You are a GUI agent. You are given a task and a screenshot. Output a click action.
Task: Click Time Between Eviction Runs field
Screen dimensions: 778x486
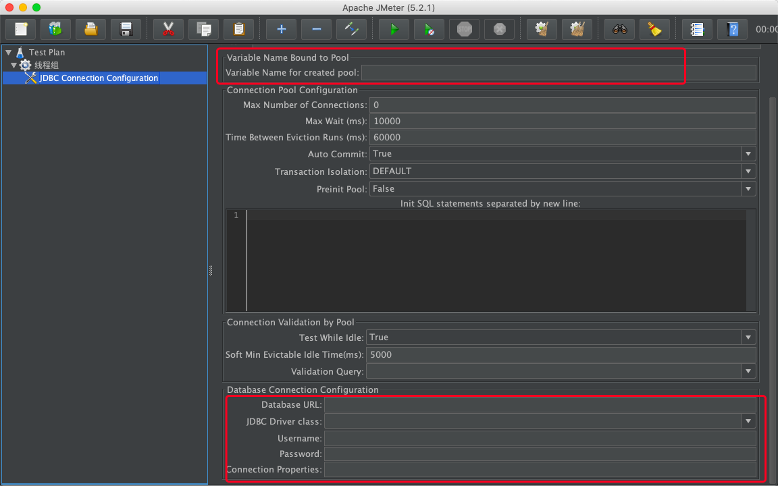pos(563,138)
